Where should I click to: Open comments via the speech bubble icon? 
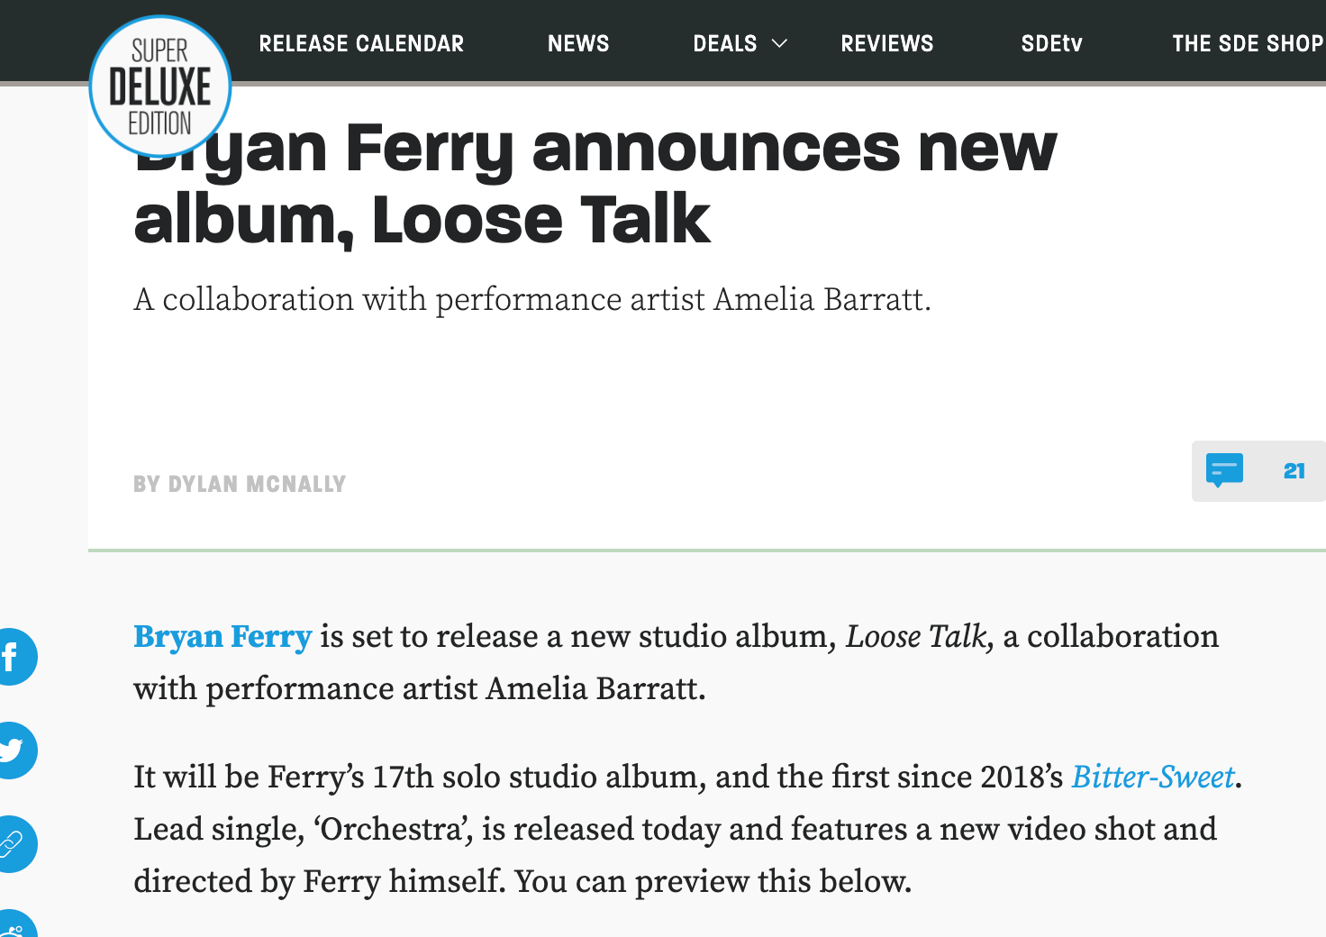[1224, 470]
